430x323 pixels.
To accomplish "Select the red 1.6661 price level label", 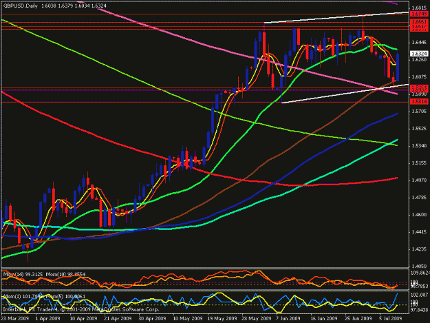I will 419,21.
